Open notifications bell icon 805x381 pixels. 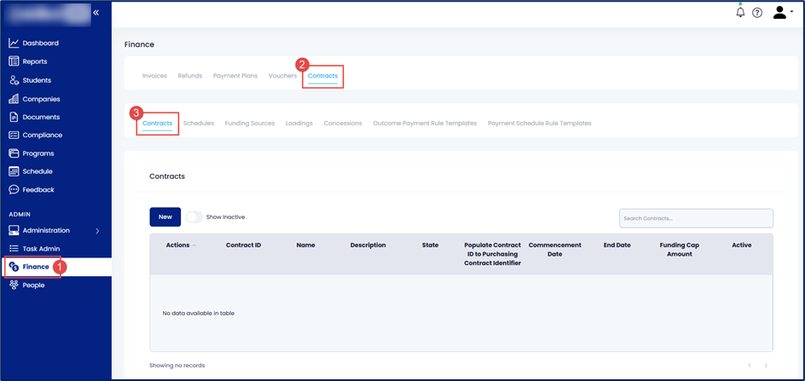(x=740, y=13)
